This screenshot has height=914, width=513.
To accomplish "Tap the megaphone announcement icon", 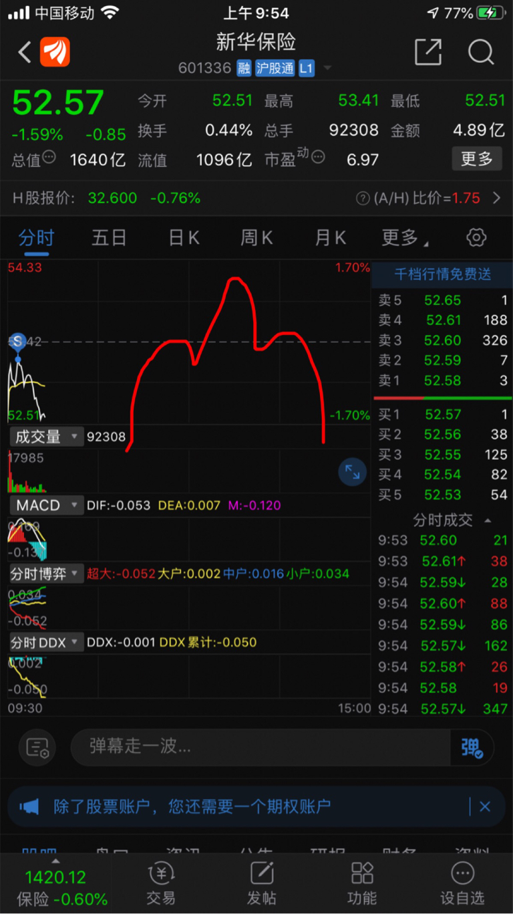I will click(29, 806).
